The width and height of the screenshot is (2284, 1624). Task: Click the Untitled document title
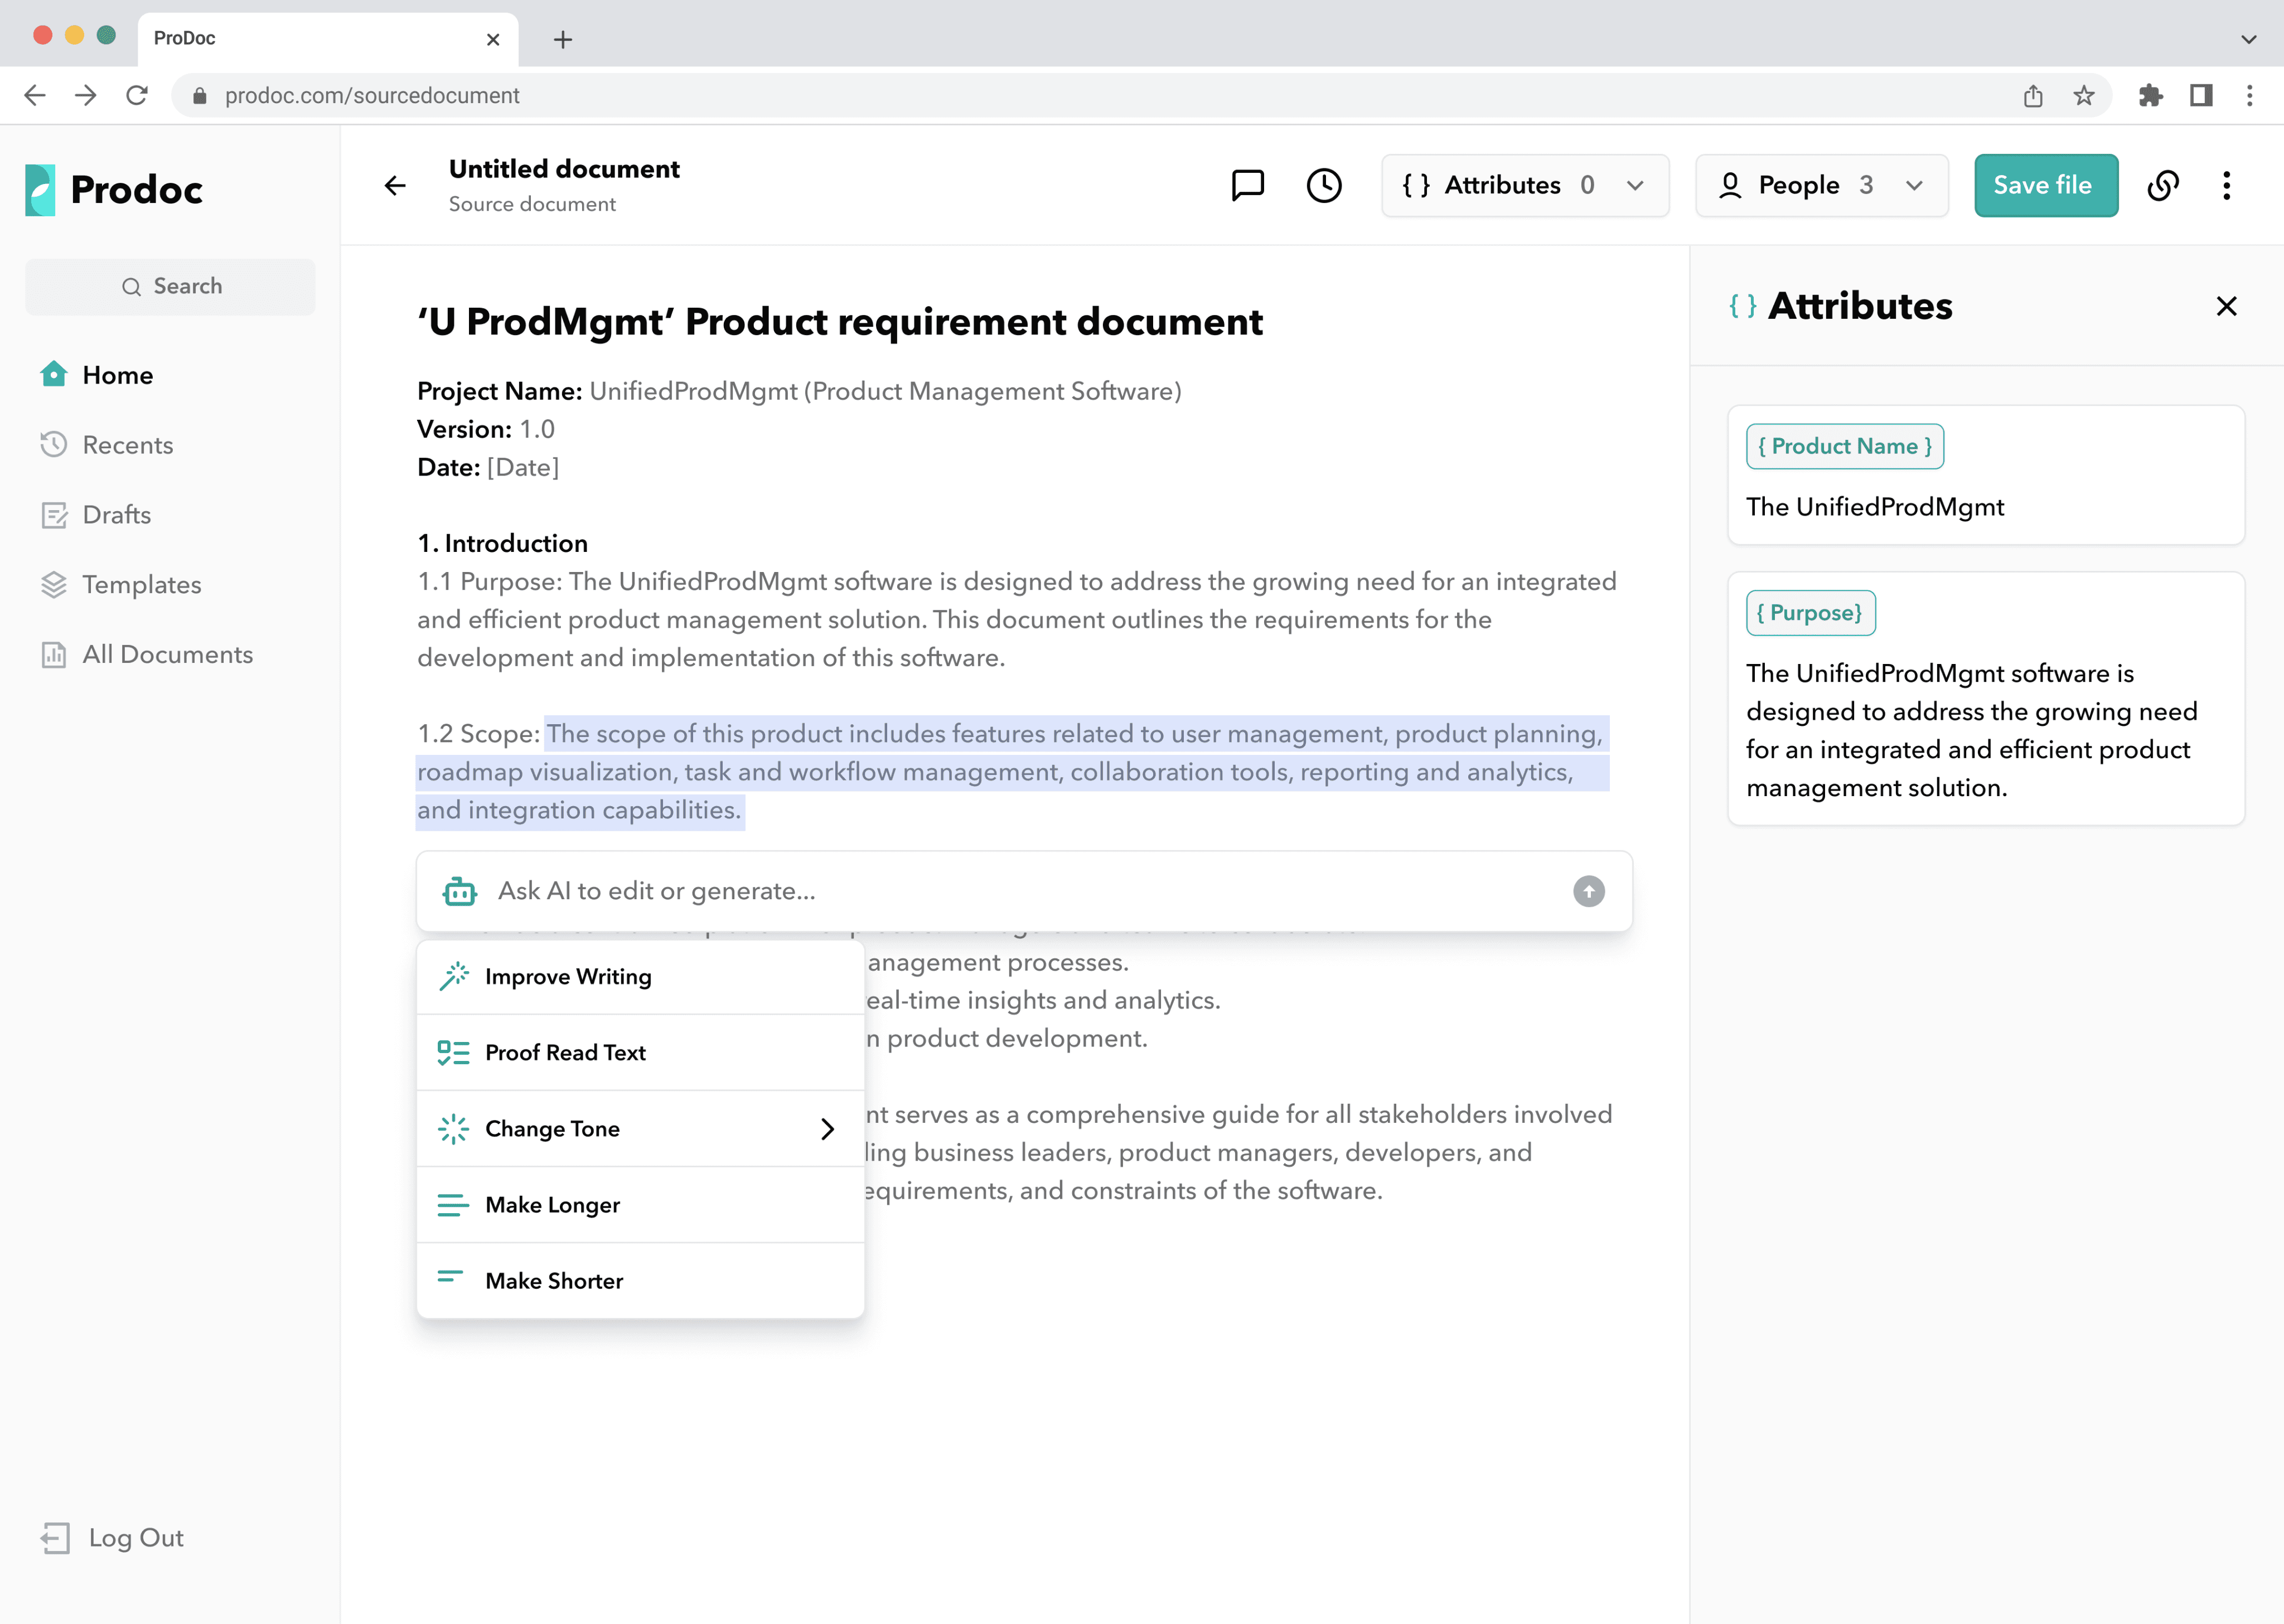click(x=564, y=169)
